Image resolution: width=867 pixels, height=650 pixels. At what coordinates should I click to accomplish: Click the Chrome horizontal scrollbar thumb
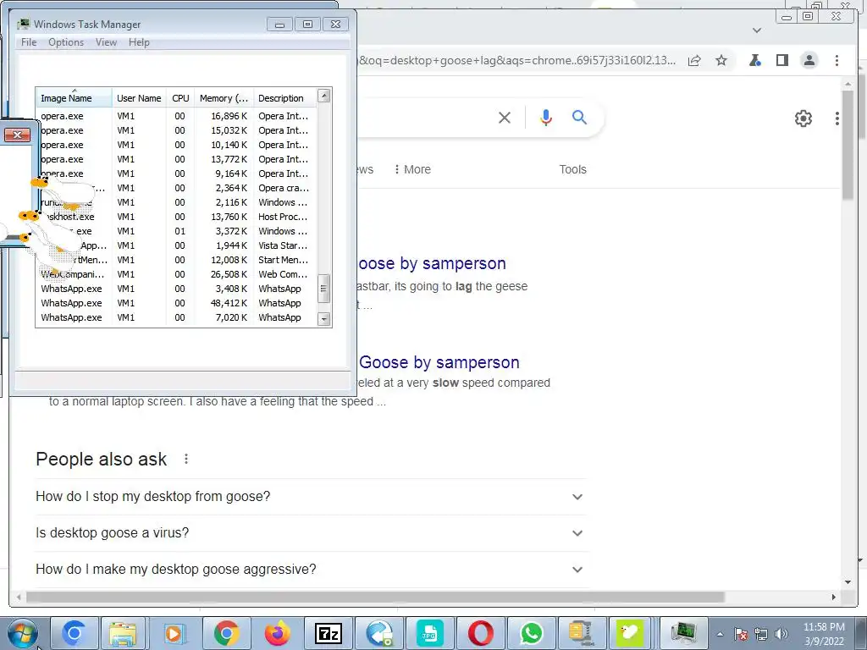coord(375,597)
